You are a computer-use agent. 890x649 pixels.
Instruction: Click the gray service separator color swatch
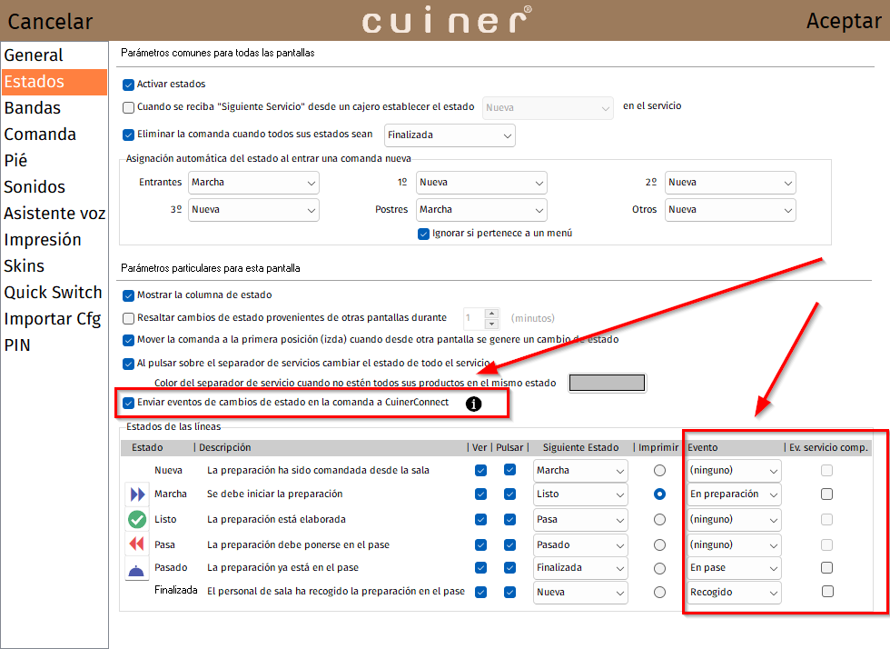[x=607, y=383]
